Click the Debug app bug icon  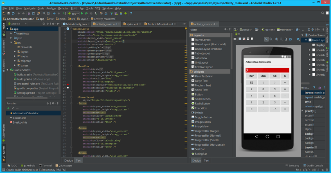pyautogui.click(x=86, y=13)
